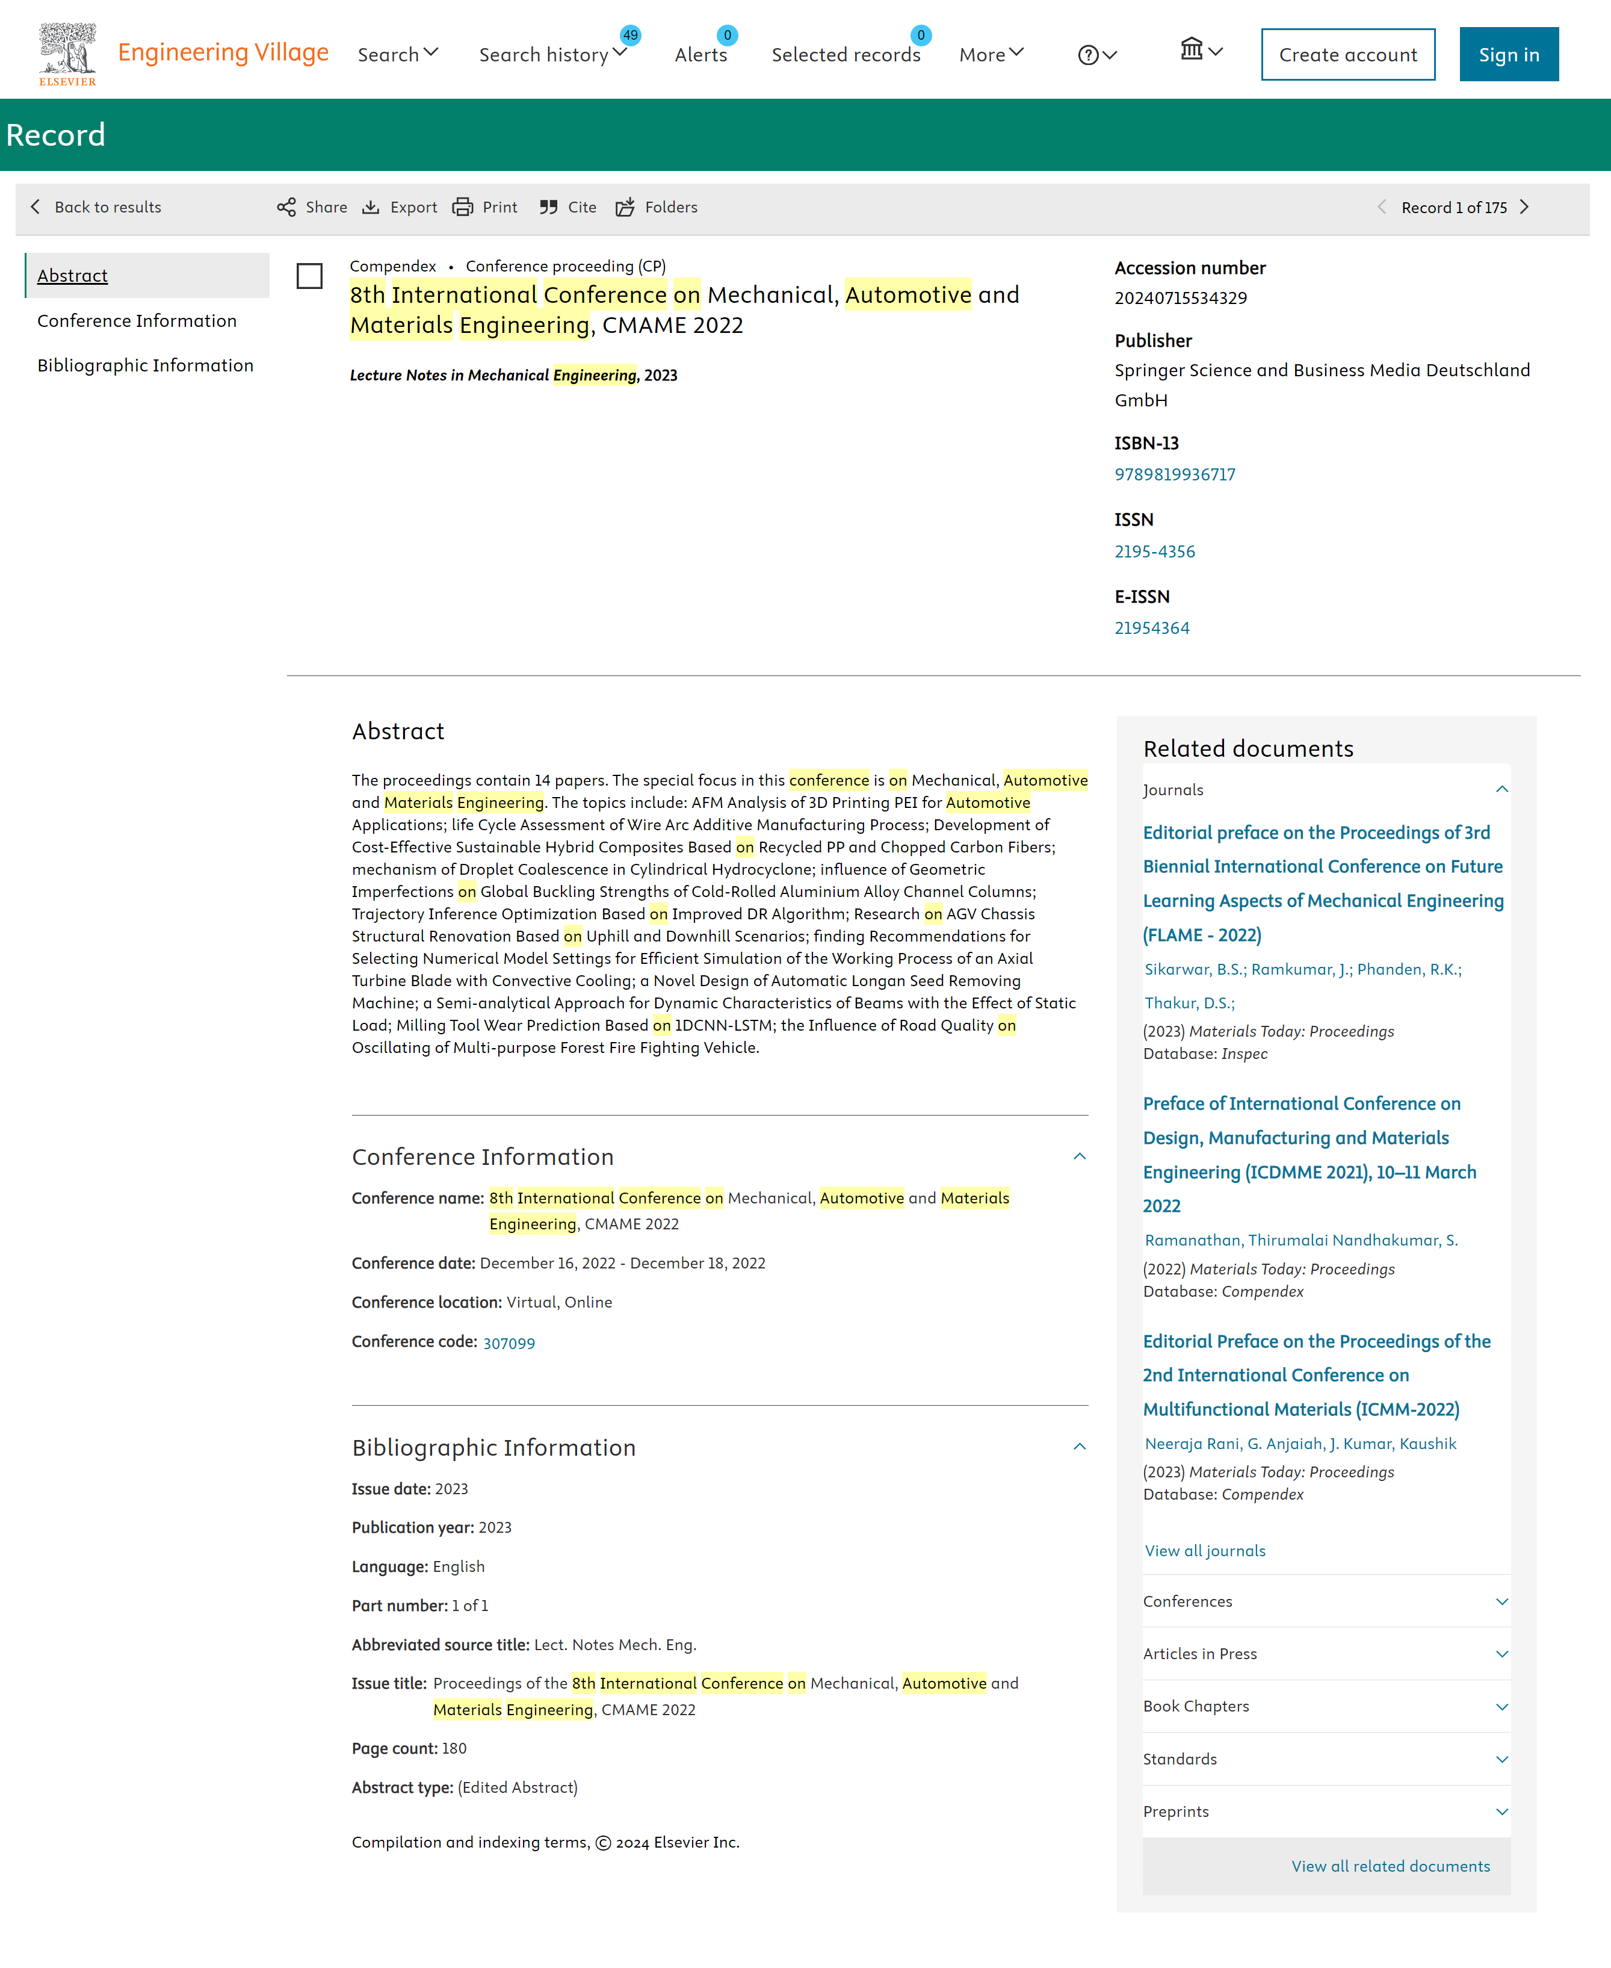Select the record checkbox
The image size is (1611, 1968).
point(309,276)
